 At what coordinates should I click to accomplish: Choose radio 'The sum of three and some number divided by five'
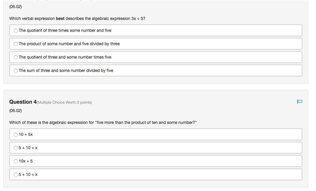click(16, 71)
